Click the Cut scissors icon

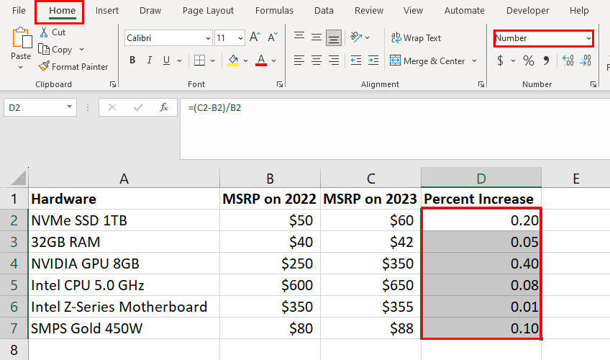pyautogui.click(x=44, y=32)
